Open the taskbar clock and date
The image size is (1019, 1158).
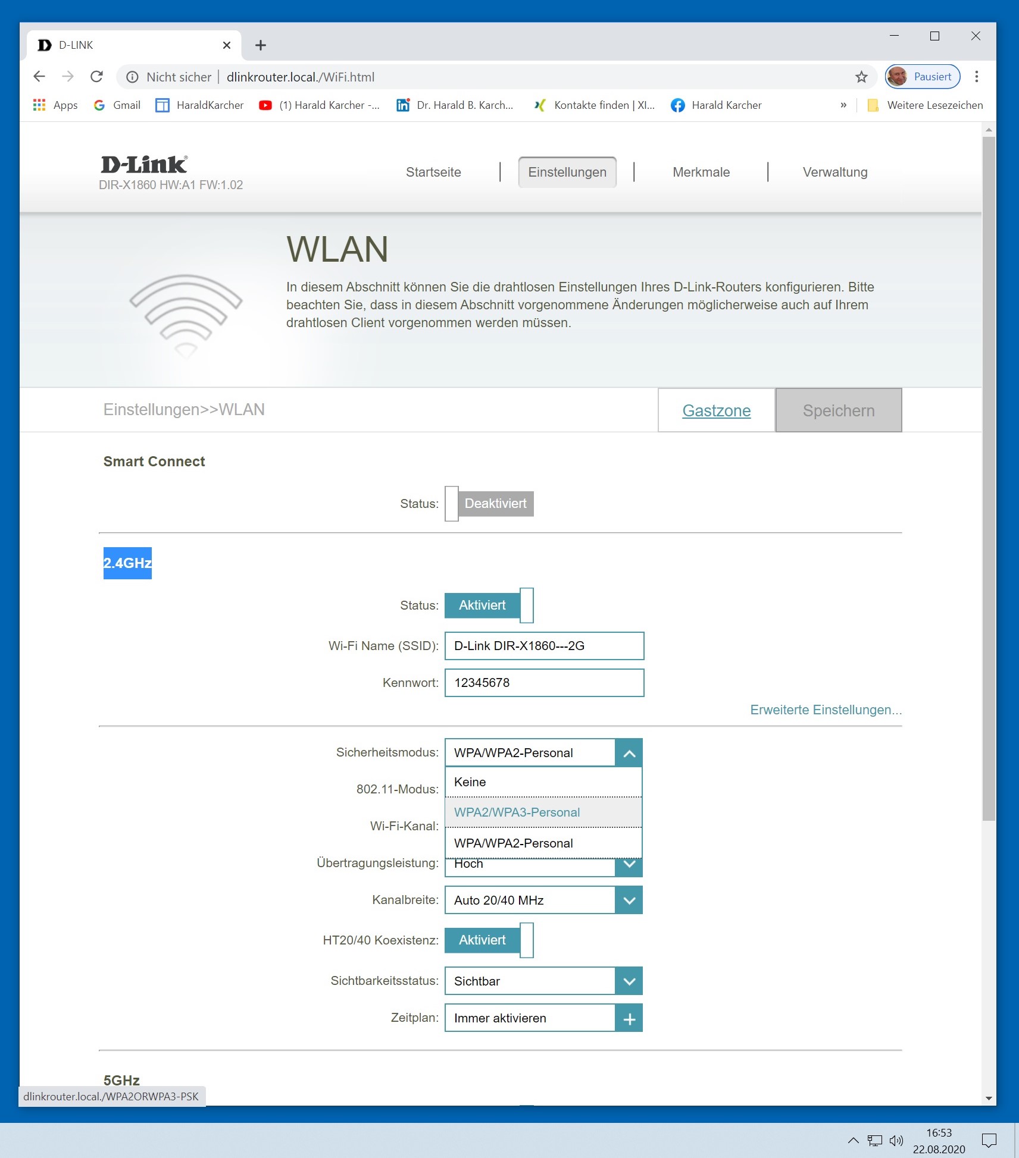[x=939, y=1141]
